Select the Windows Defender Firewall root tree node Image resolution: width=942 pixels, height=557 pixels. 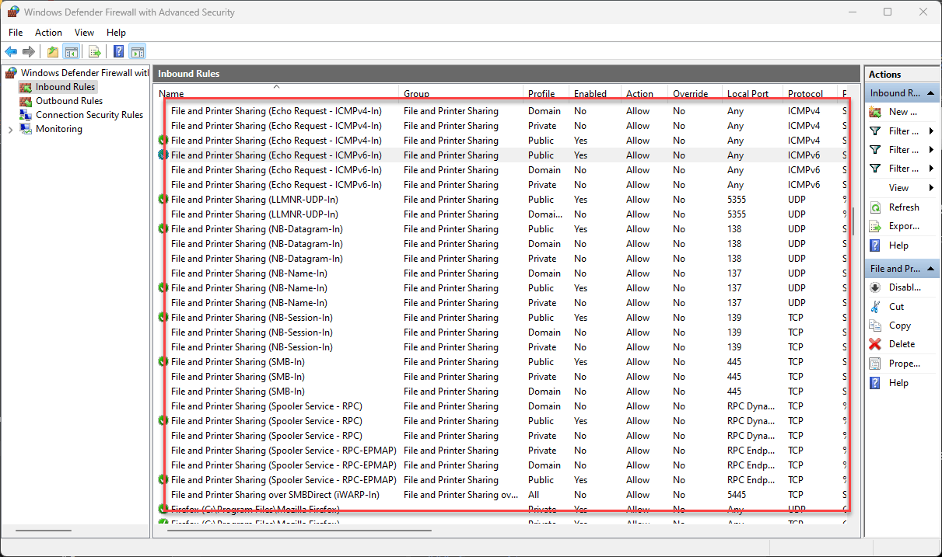pos(84,73)
